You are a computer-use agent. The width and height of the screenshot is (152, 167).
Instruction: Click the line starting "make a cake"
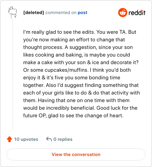click(81, 62)
